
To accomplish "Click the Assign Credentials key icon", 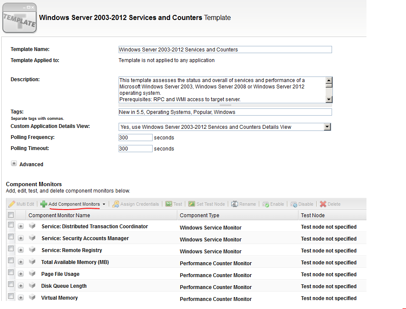I will coord(116,204).
